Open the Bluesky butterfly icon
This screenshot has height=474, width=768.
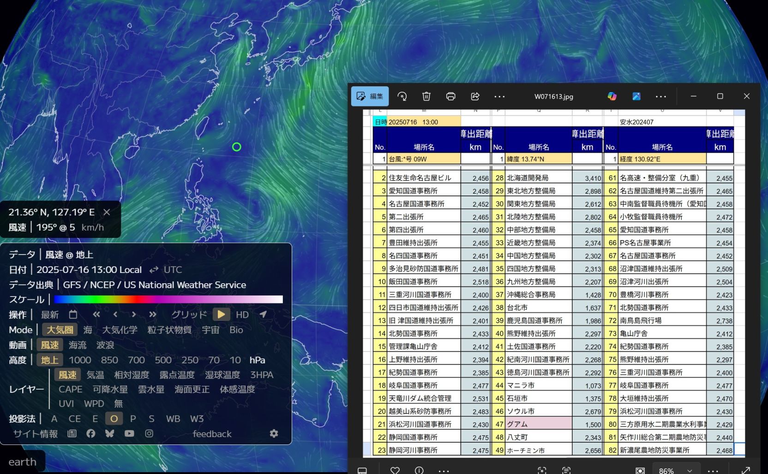click(x=109, y=433)
